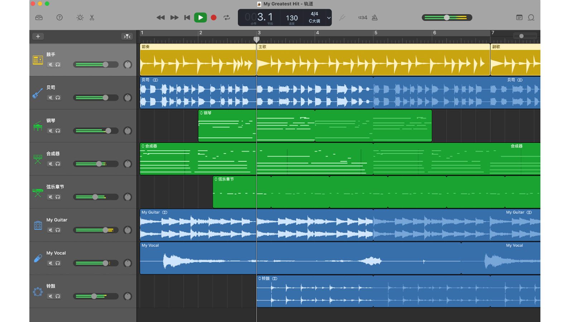
Task: Open the Library panel icon
Action: click(39, 18)
